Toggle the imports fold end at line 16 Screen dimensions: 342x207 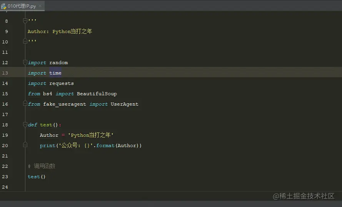coord(25,103)
